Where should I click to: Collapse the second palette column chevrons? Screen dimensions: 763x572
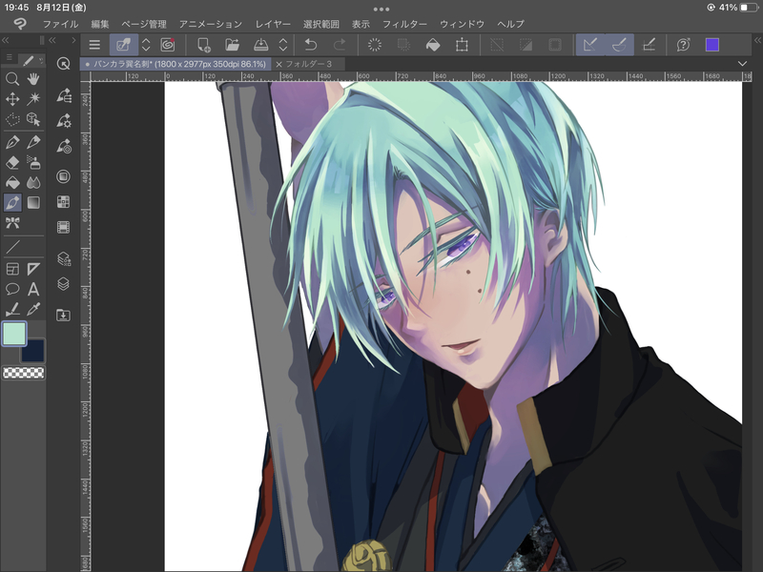(52, 40)
